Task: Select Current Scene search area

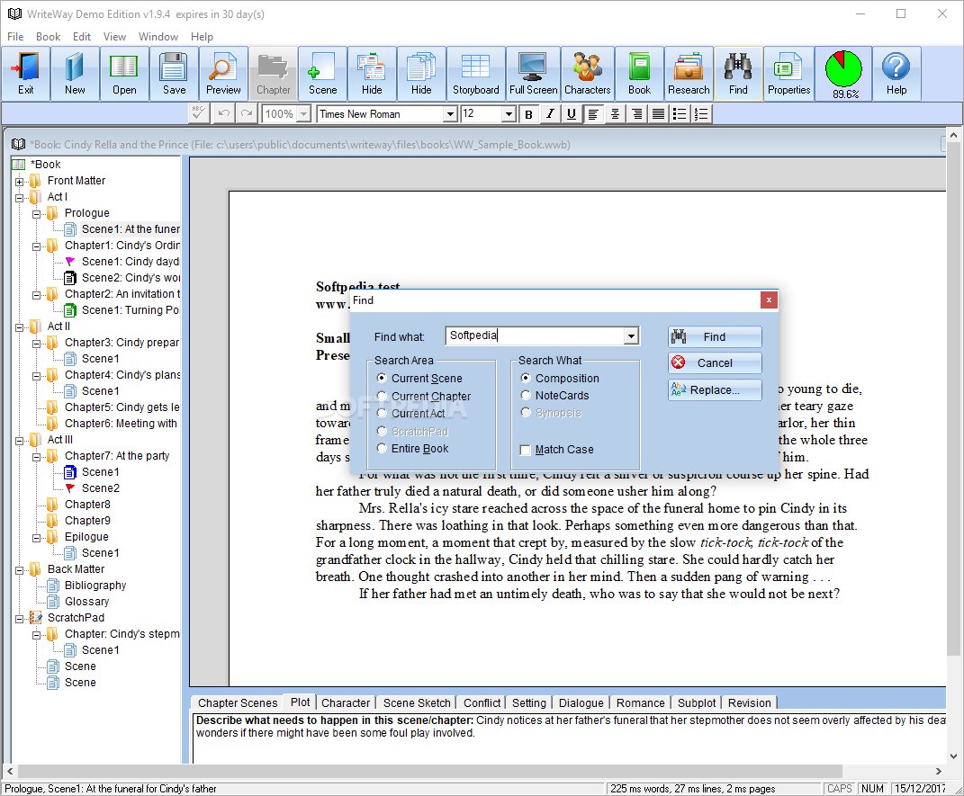Action: coord(382,379)
